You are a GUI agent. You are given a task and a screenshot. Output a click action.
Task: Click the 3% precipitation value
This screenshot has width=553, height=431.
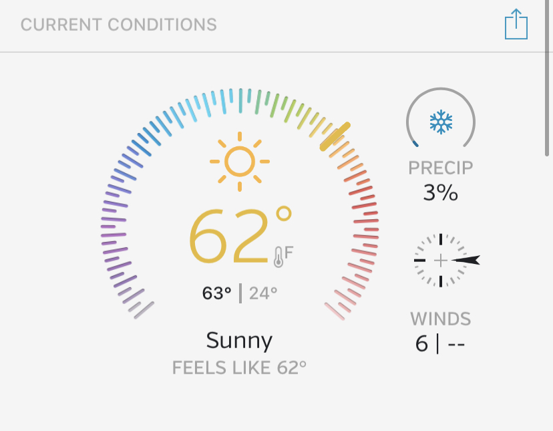click(441, 192)
